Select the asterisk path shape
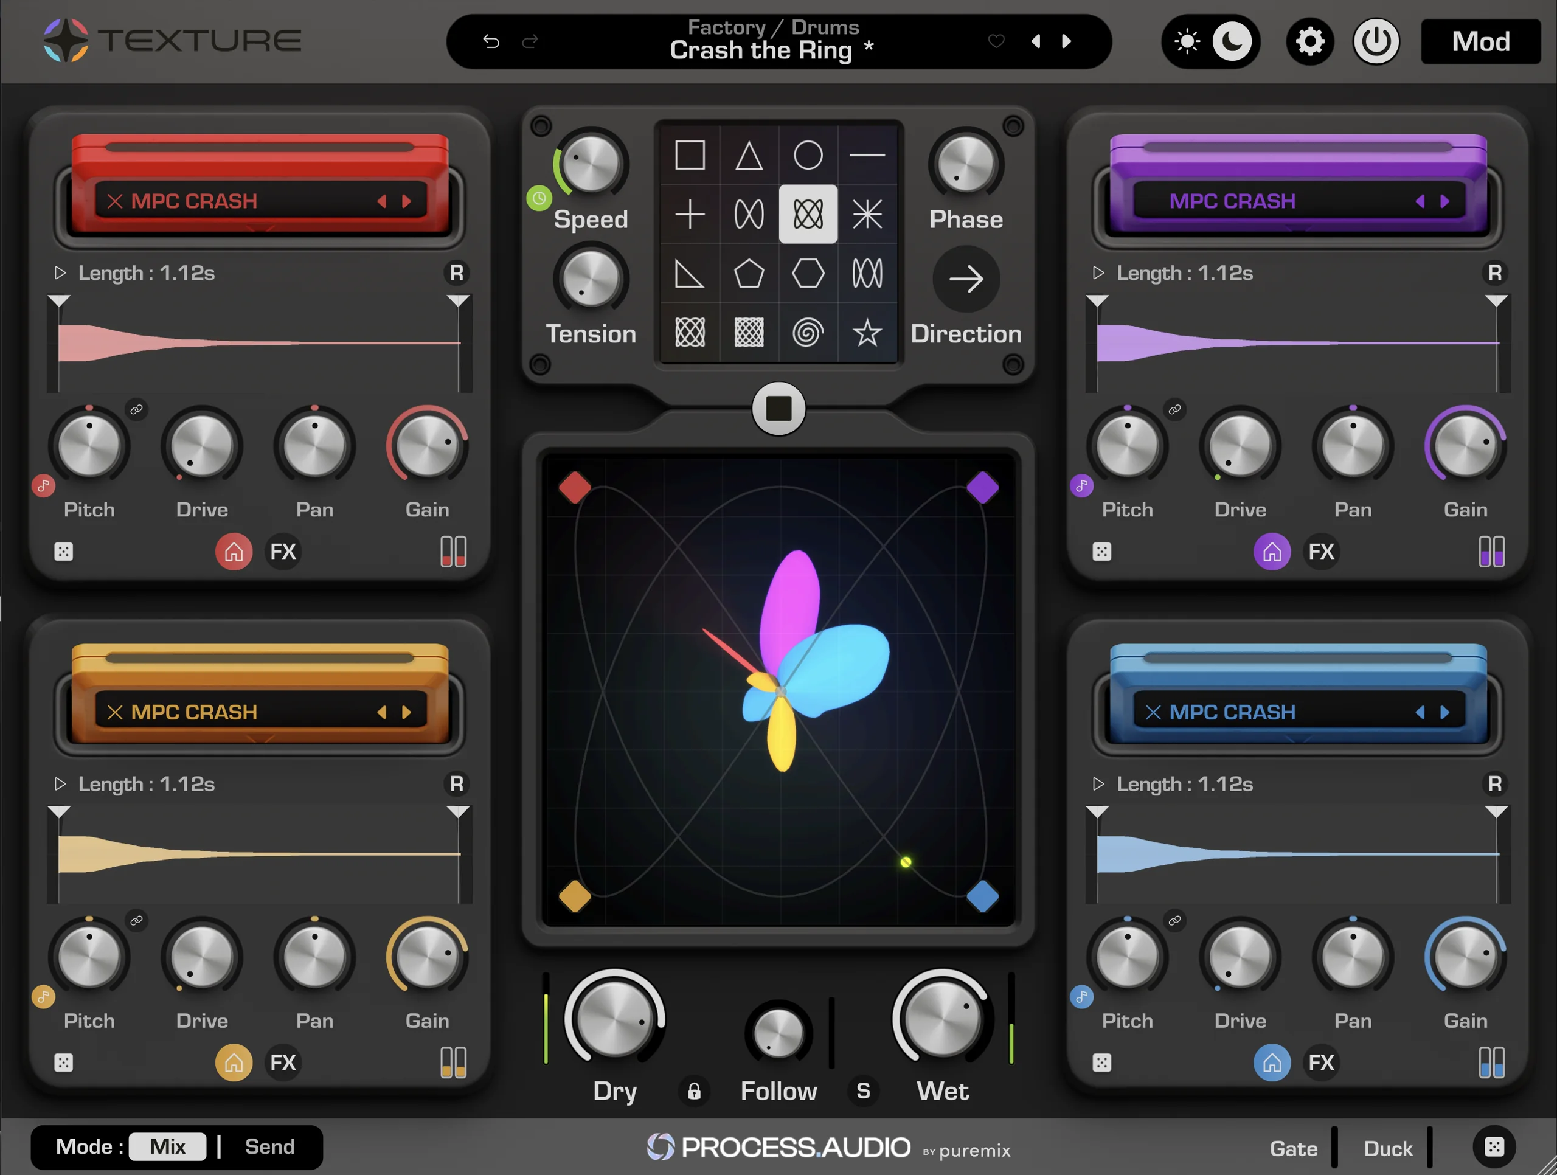The height and width of the screenshot is (1175, 1557). [867, 214]
